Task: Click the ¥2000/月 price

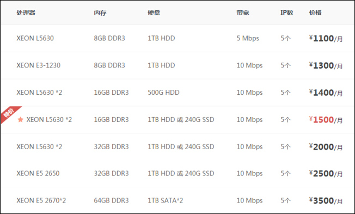Action: click(x=326, y=146)
